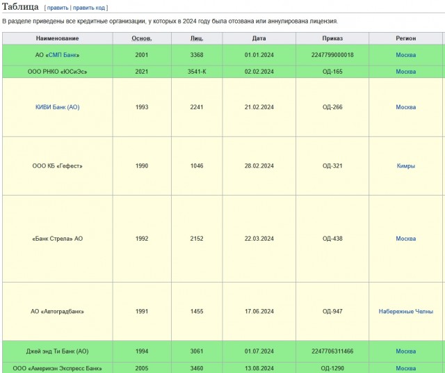Click date '17.06.2024'

point(259,311)
